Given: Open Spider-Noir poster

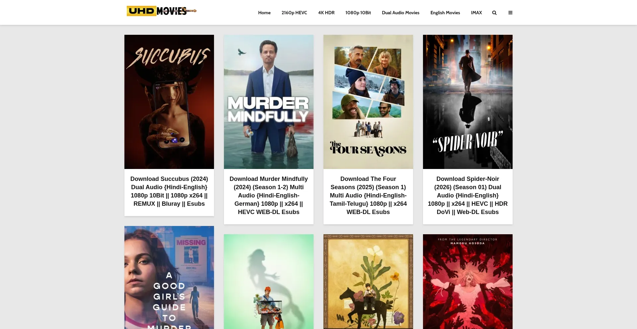Looking at the screenshot, I should click(x=468, y=102).
